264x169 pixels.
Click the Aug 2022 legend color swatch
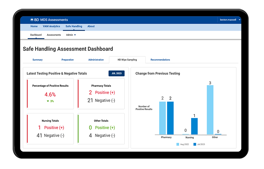click(x=178, y=144)
